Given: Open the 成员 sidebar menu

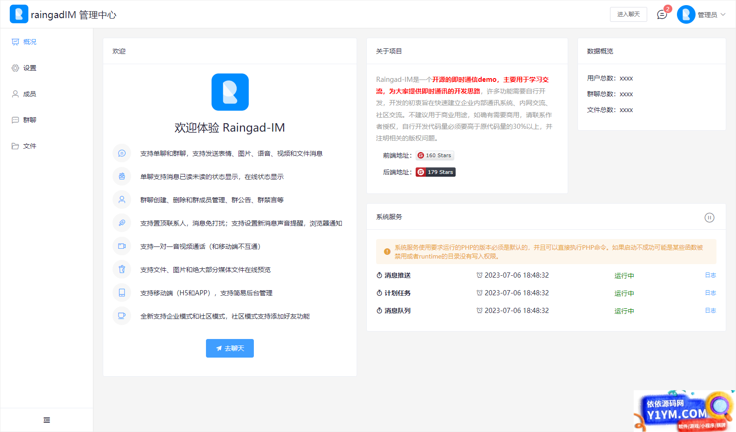Looking at the screenshot, I should click(x=46, y=94).
